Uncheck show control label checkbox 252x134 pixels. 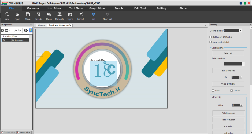pos(210,42)
